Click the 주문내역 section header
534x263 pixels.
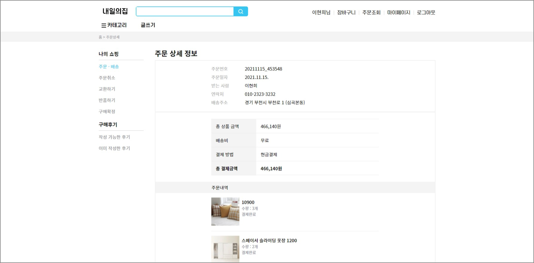point(220,188)
